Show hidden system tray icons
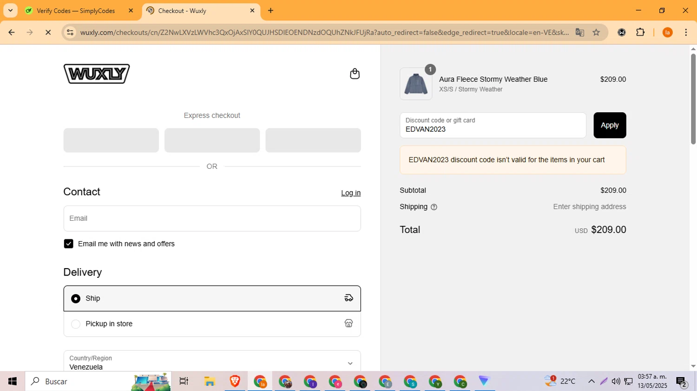 tap(592, 381)
